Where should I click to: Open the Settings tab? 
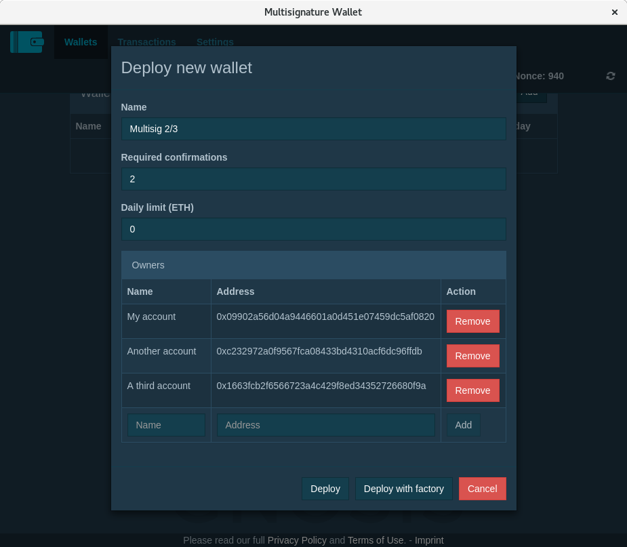click(x=215, y=42)
